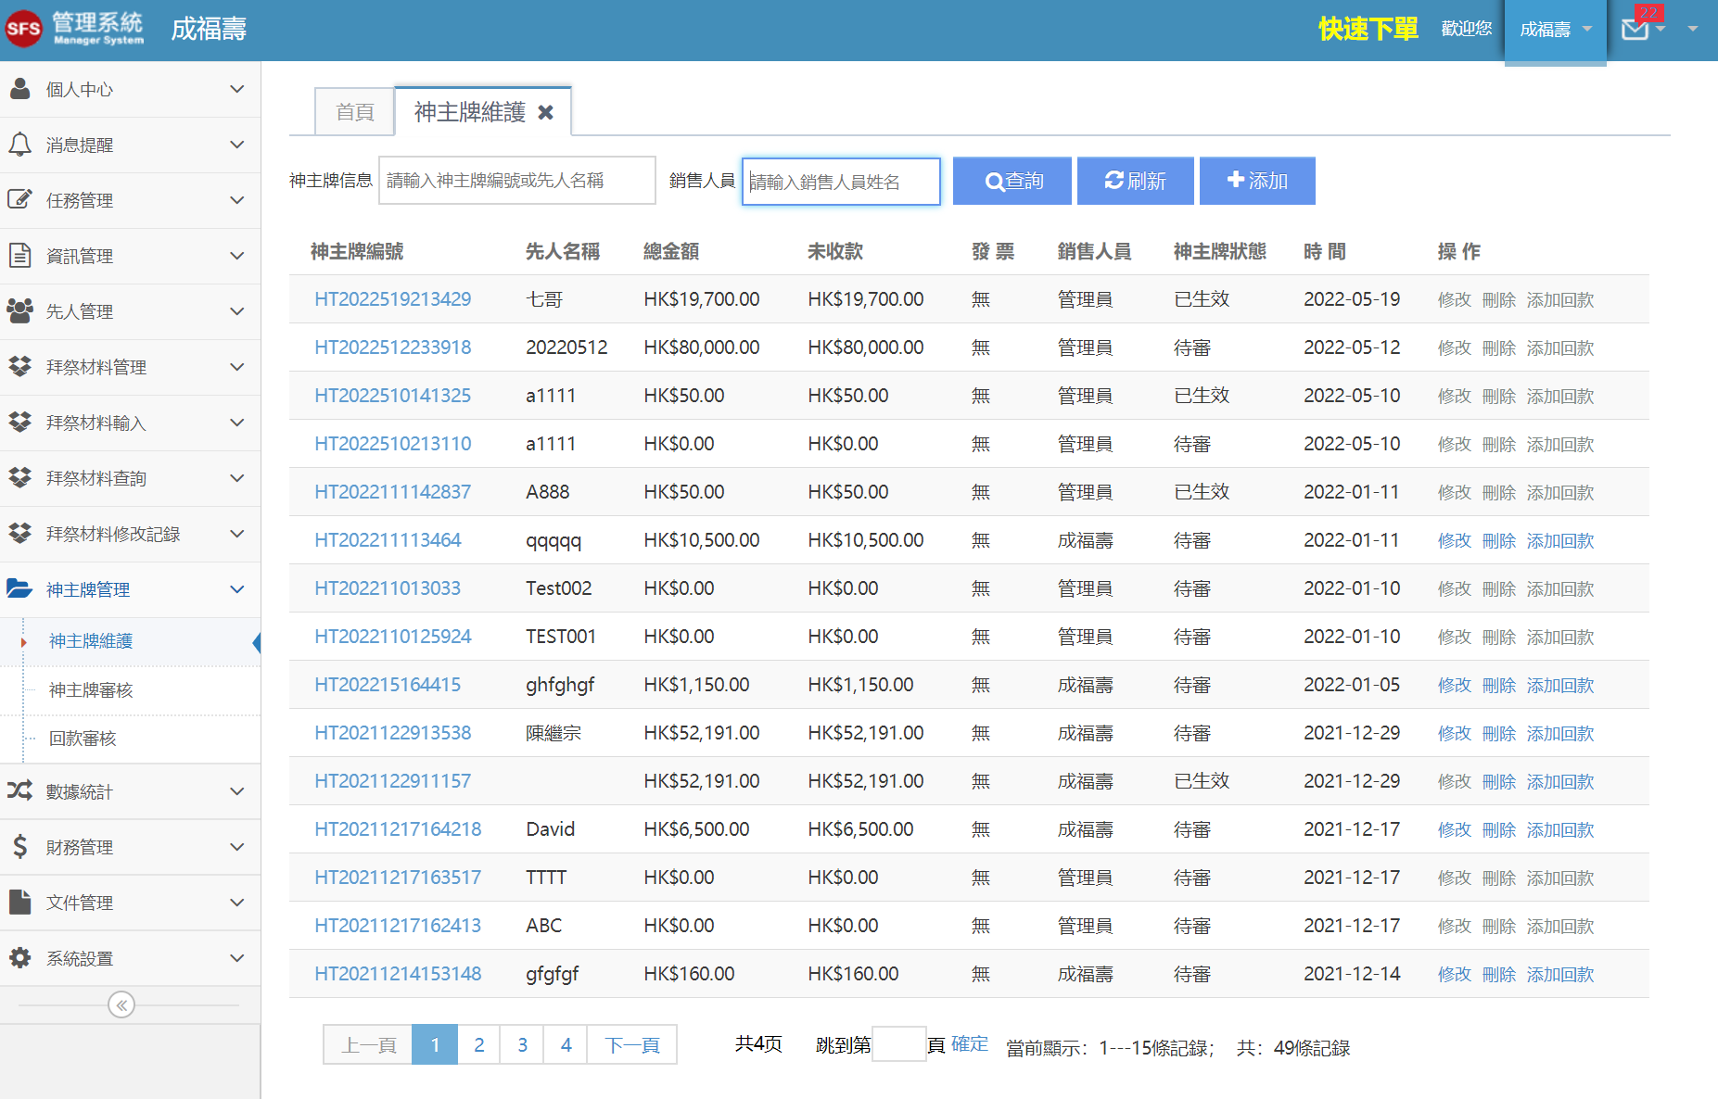Click the SFS logo in header
1718x1099 pixels.
[x=23, y=29]
